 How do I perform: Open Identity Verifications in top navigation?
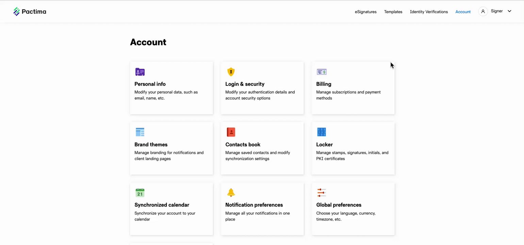429,12
